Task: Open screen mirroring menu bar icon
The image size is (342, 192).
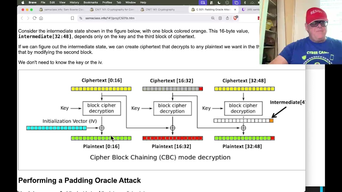Action: tap(203, 3)
